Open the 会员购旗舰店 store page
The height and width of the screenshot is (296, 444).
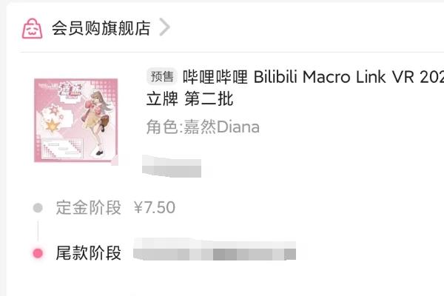click(x=101, y=28)
